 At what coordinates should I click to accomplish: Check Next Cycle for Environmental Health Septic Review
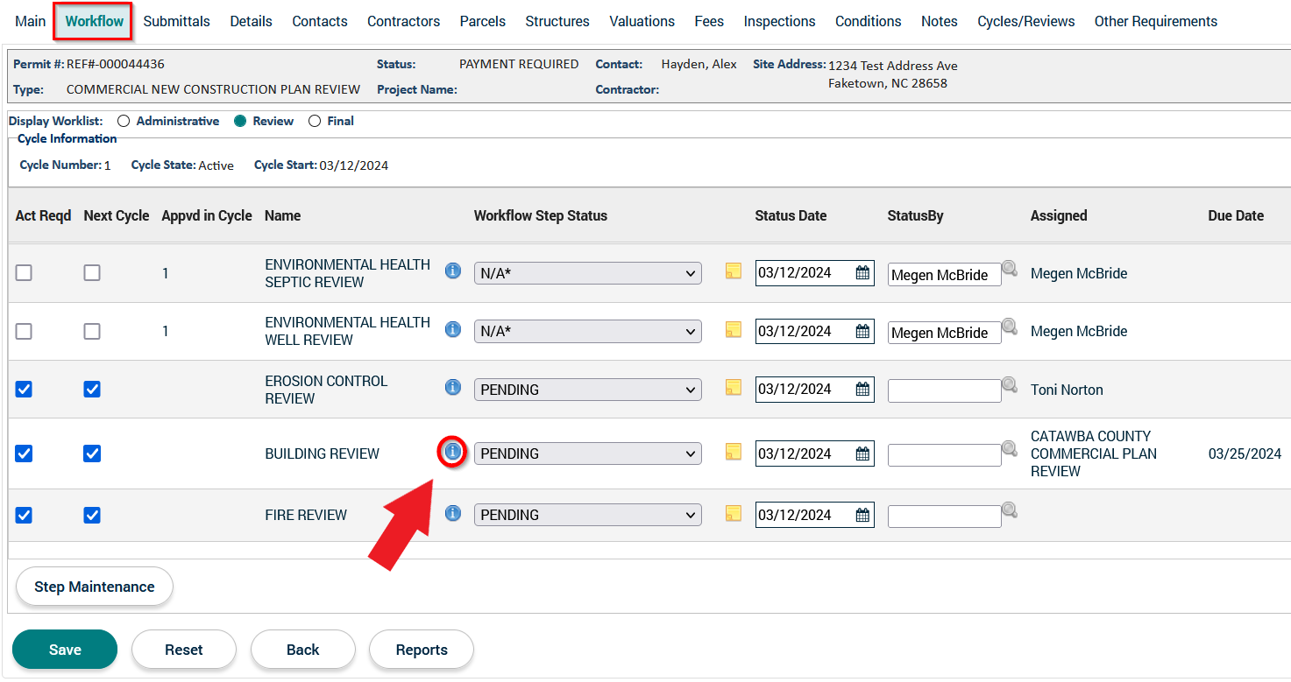click(92, 273)
